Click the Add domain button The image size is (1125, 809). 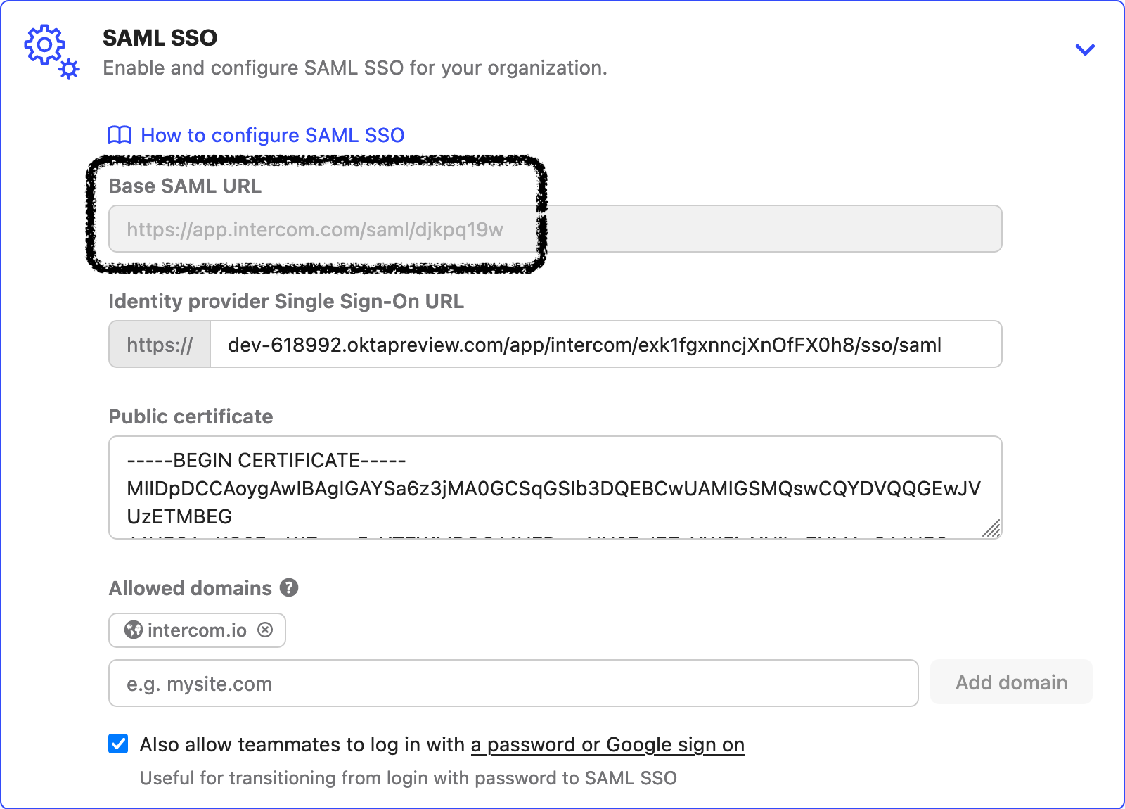point(1011,682)
